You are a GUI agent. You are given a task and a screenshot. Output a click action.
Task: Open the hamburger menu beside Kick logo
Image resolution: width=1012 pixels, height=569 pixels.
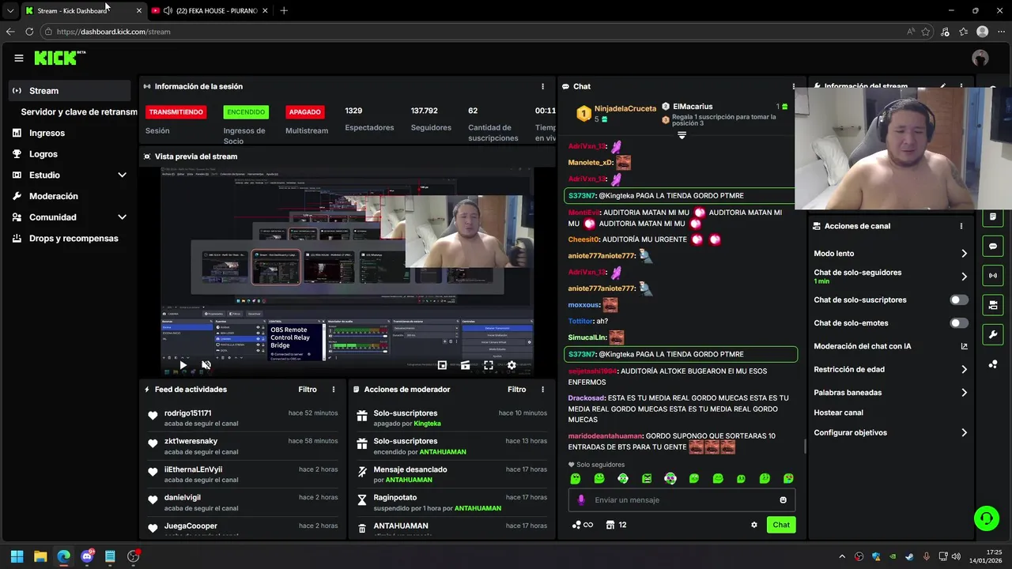19,58
